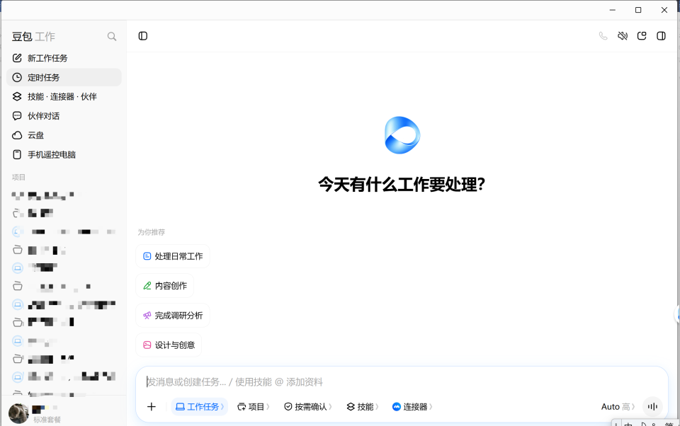The image size is (680, 426).
Task: Open 技能 · 连接器 · 伙伴
Action: coord(64,97)
